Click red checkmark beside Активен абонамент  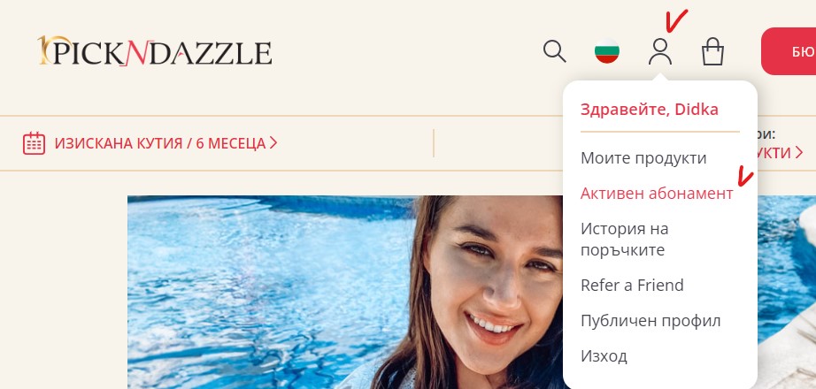click(x=745, y=178)
